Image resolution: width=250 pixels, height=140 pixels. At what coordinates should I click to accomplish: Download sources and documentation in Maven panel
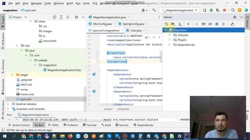tap(180, 24)
